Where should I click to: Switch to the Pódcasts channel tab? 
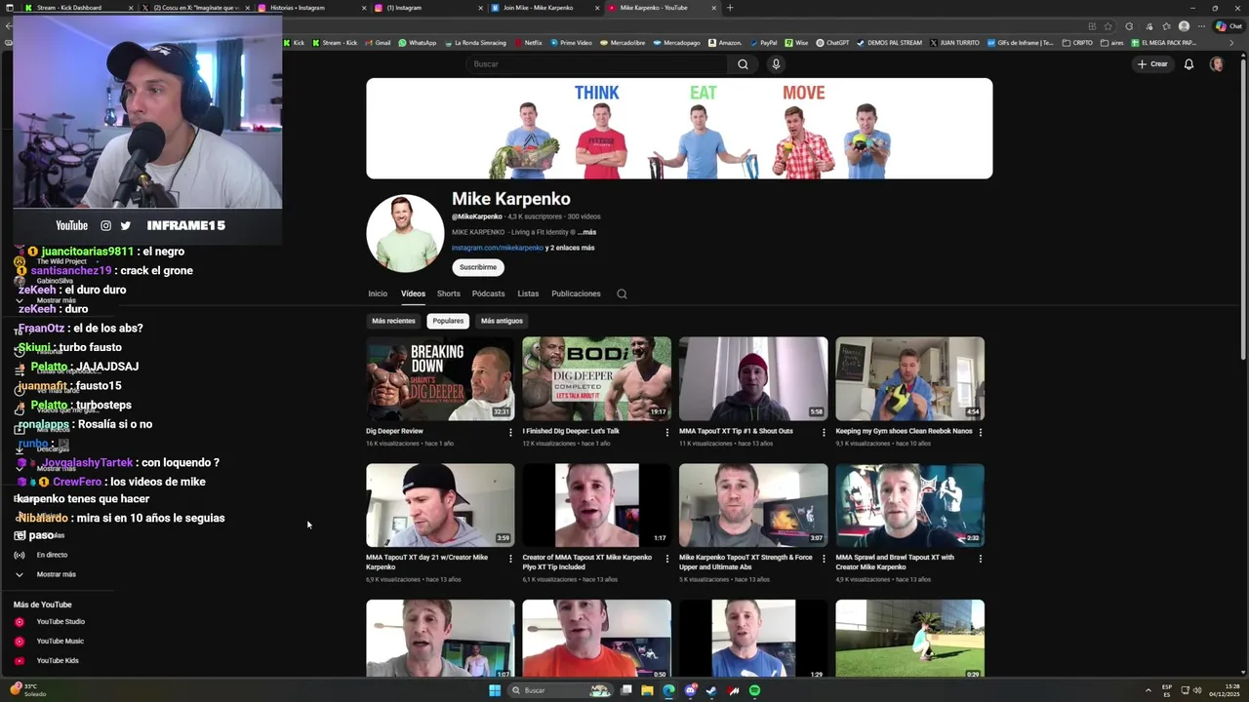point(489,293)
